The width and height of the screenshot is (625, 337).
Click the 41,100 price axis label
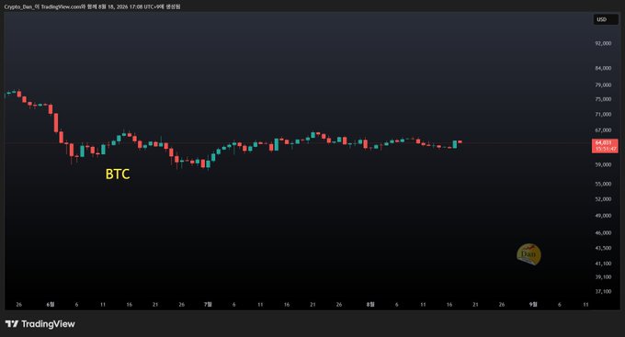[x=603, y=264]
